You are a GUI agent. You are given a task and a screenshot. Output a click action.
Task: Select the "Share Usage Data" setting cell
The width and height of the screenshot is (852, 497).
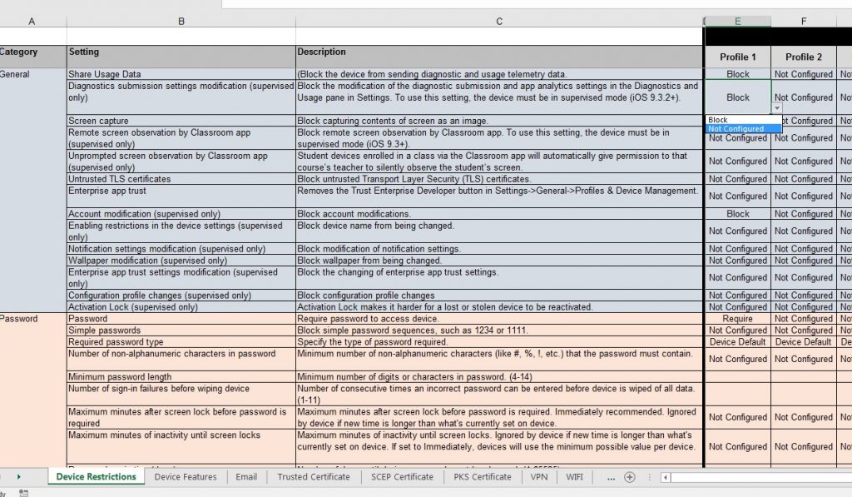pos(181,74)
